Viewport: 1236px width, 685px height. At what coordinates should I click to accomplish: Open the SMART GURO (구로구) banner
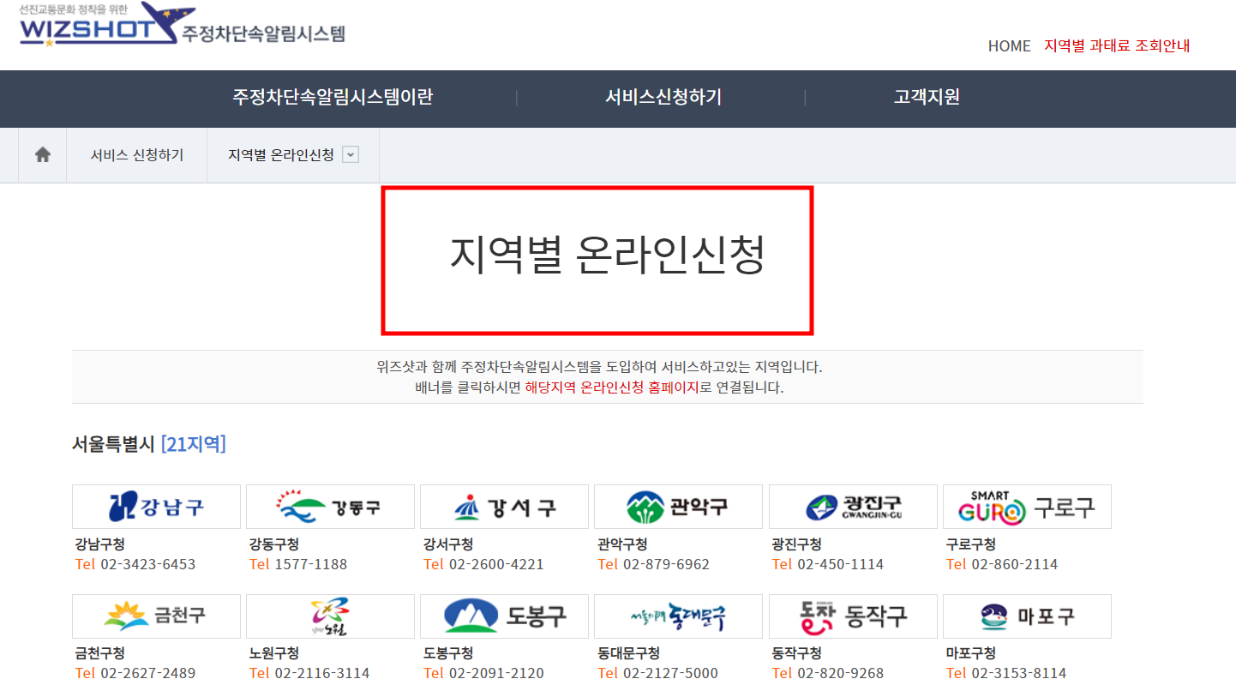[x=1026, y=507]
